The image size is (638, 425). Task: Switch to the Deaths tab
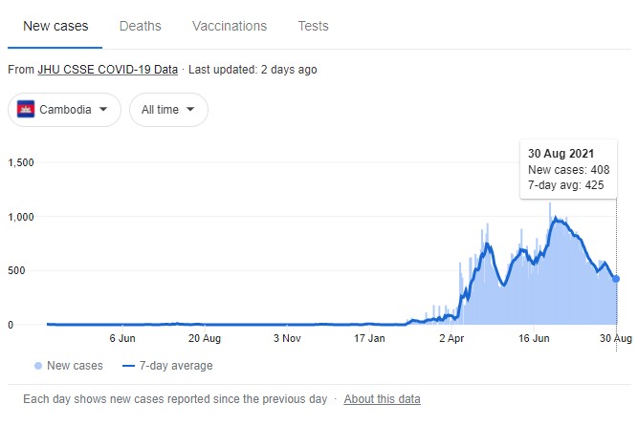[140, 26]
